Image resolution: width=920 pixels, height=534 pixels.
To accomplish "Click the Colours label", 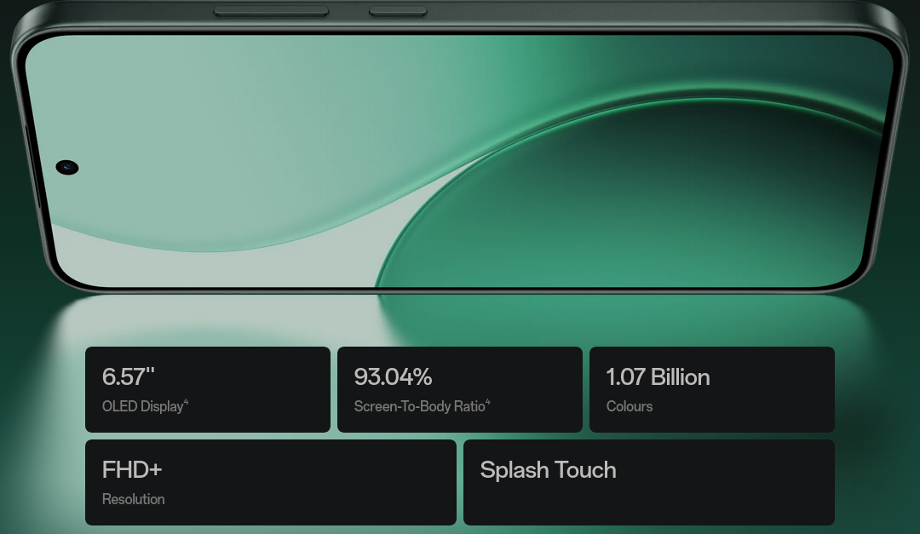I will (x=630, y=407).
